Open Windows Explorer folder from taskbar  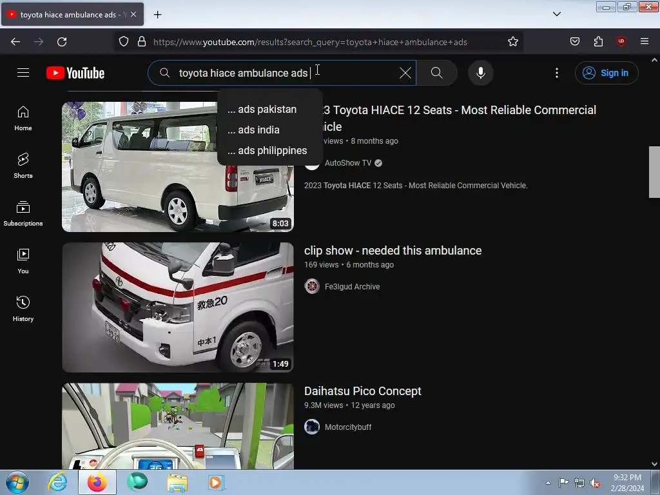point(177,482)
